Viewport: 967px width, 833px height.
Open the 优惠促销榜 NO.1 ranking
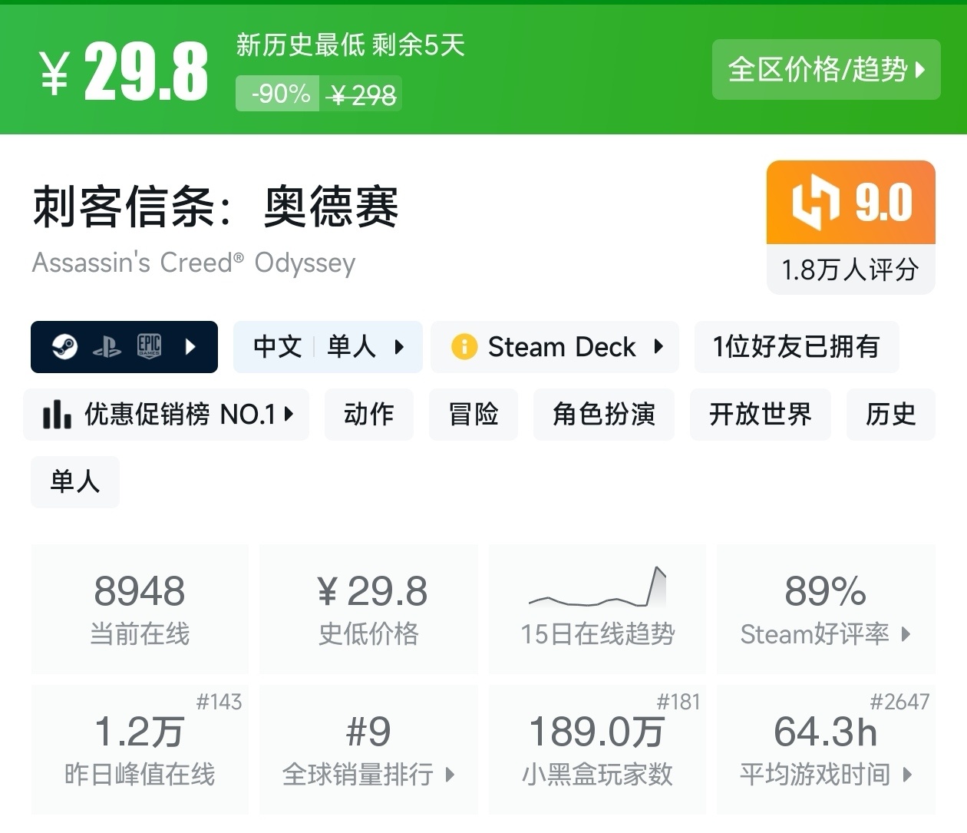pyautogui.click(x=167, y=415)
